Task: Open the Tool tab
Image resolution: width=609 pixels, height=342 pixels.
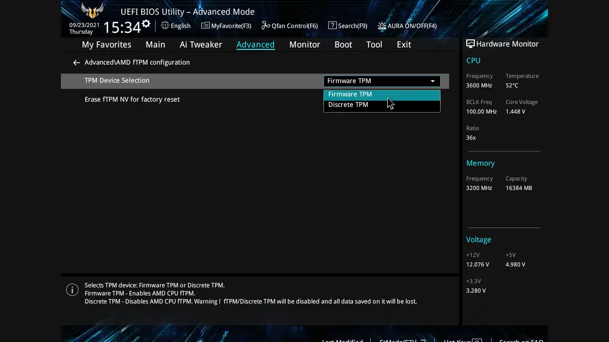Action: point(374,45)
